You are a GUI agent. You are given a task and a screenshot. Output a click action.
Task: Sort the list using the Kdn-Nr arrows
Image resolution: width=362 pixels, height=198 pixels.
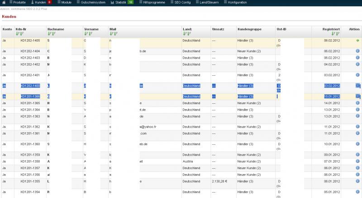click(x=19, y=33)
